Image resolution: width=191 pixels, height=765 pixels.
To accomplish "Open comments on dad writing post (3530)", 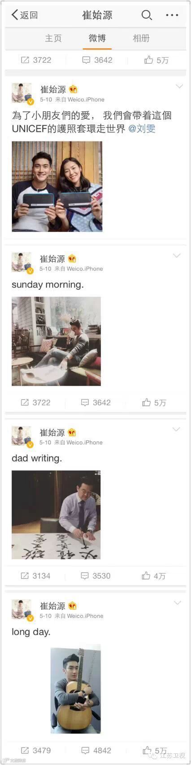I will tap(95, 576).
